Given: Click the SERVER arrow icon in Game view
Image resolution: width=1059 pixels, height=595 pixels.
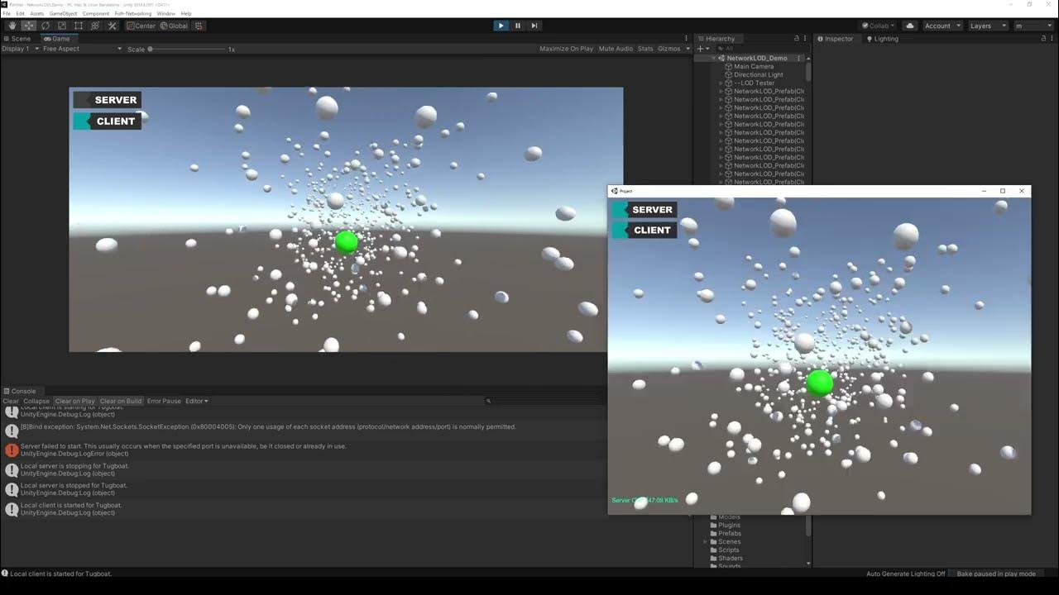Looking at the screenshot, I should [x=82, y=100].
